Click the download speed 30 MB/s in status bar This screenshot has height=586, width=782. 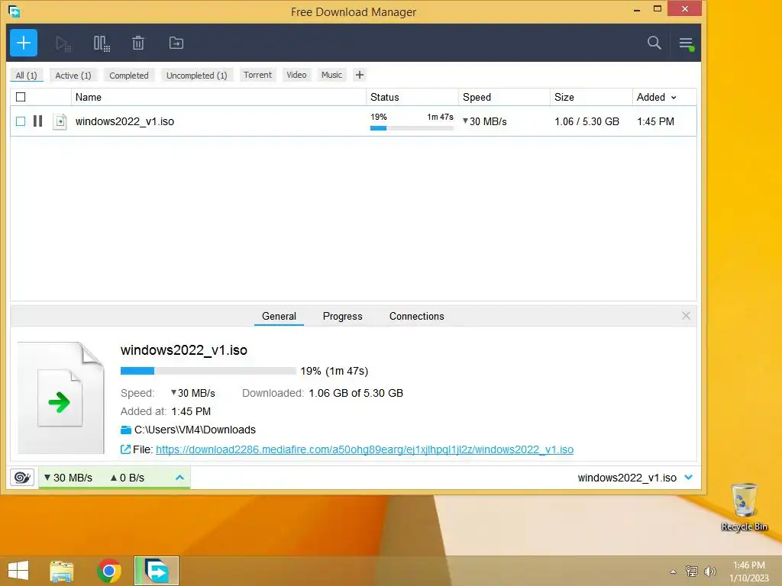pyautogui.click(x=68, y=478)
